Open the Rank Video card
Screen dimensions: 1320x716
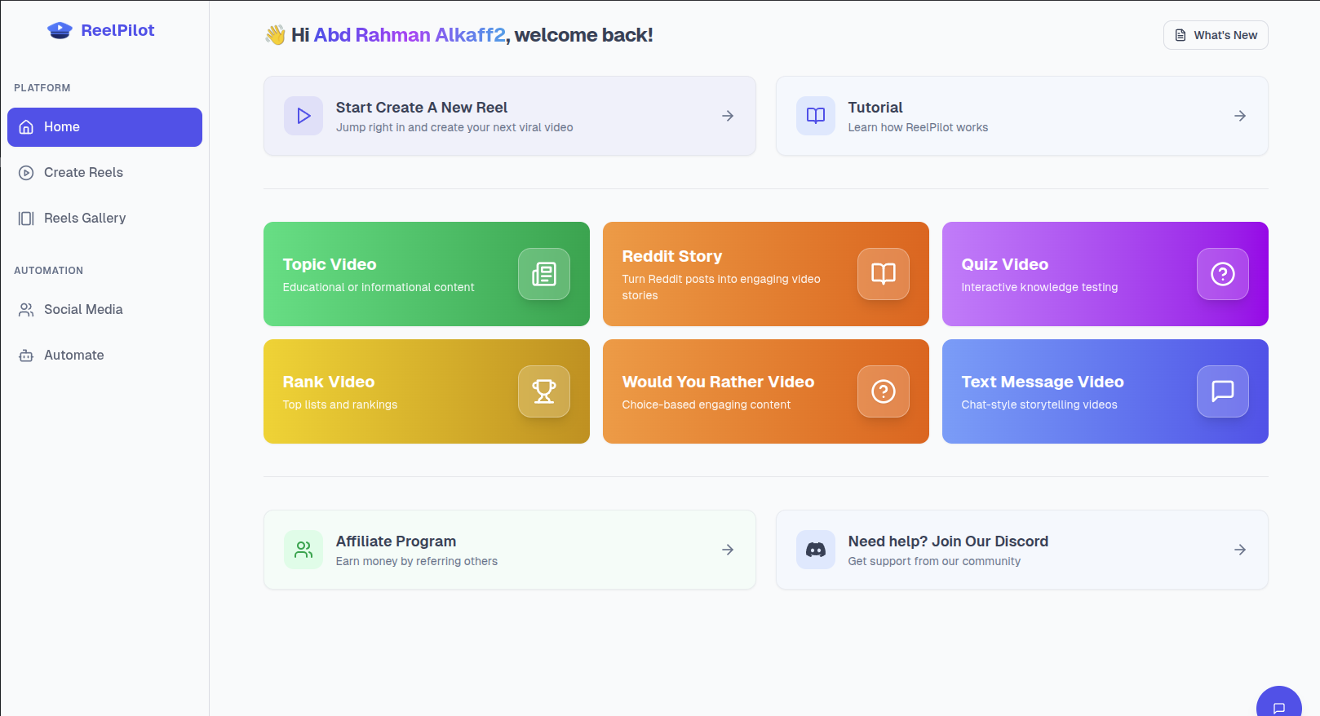427,391
